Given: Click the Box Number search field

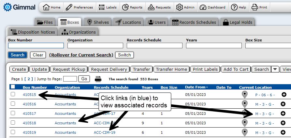Looking at the screenshot, I should (36, 46).
